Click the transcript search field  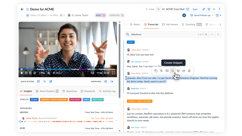[x=164, y=34]
